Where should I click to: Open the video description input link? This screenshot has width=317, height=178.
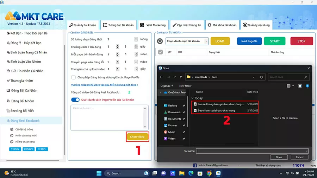click(x=104, y=85)
